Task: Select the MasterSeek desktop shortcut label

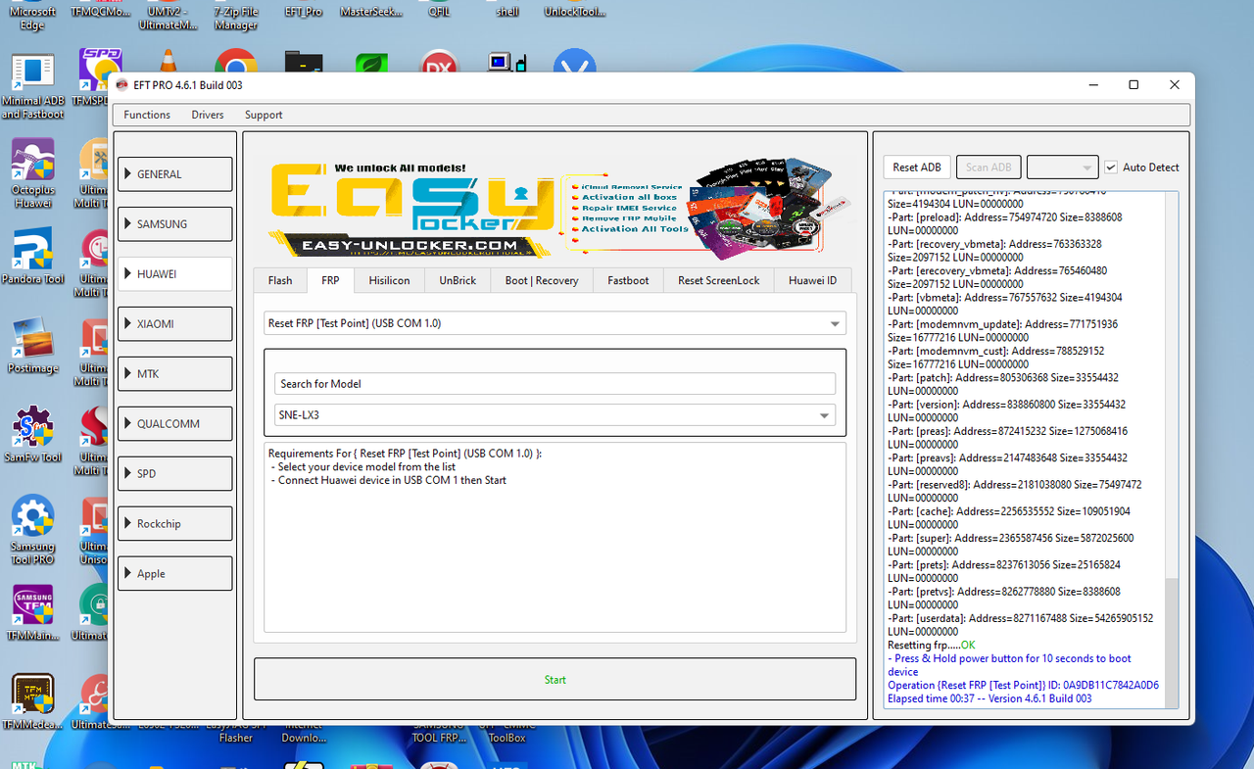Action: [371, 12]
